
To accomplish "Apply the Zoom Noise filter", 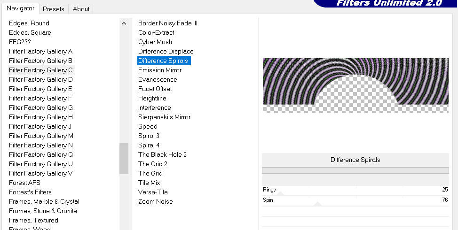I will click(155, 201).
